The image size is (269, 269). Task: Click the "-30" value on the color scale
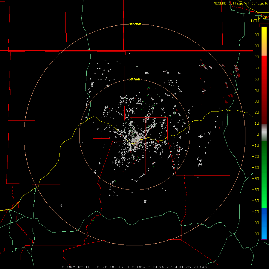point(256,168)
